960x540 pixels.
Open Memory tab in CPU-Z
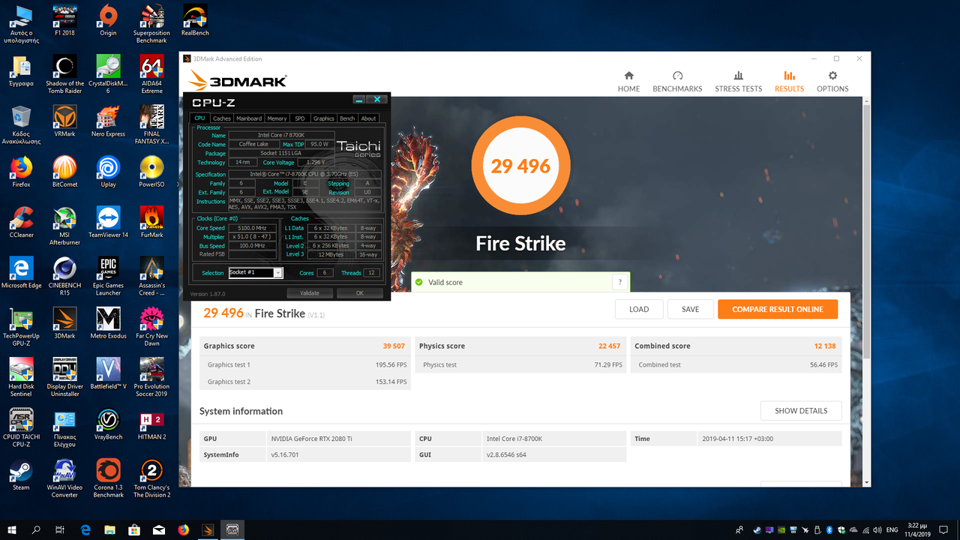277,118
